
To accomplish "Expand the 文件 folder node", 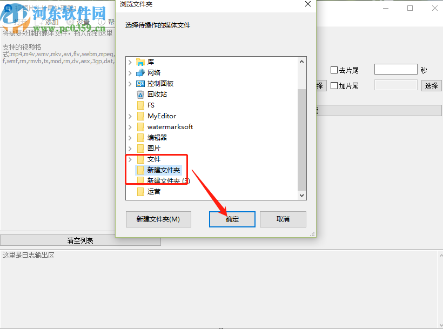I will 130,159.
